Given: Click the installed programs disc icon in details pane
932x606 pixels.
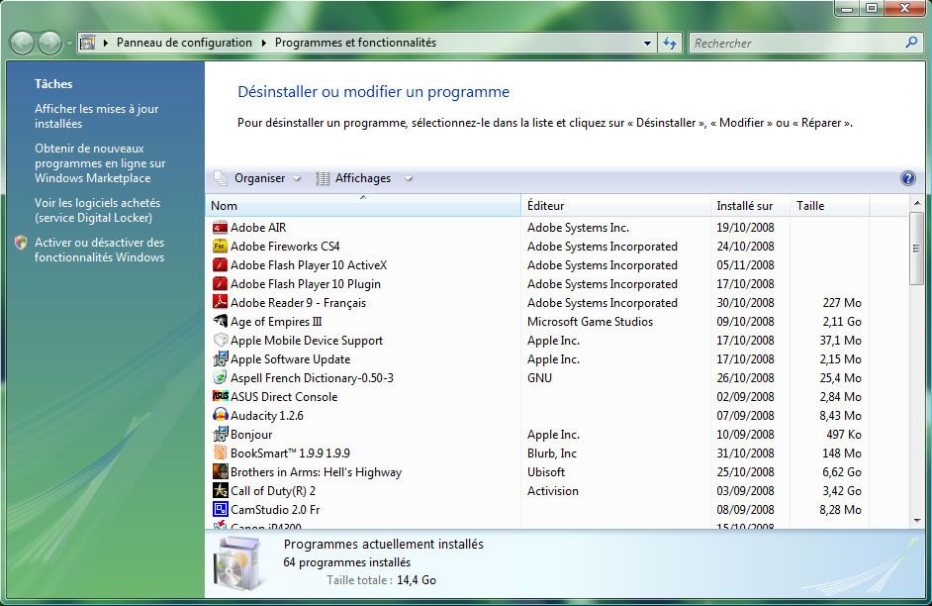Looking at the screenshot, I should point(237,562).
